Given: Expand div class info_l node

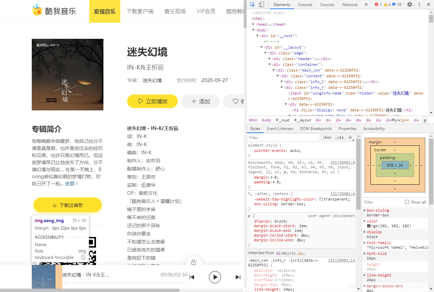Looking at the screenshot, I should [x=282, y=82].
